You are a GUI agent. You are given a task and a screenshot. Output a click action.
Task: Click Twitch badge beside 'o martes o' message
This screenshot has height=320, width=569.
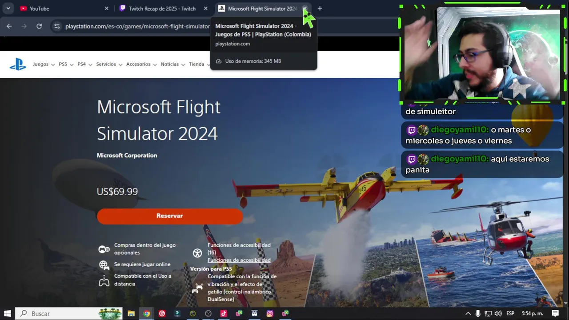point(412,130)
